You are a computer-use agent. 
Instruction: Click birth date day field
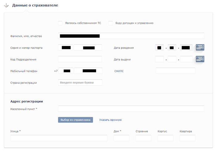[x=160, y=47]
